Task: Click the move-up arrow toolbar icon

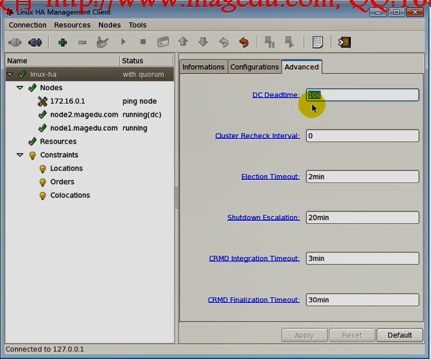Action: [183, 43]
